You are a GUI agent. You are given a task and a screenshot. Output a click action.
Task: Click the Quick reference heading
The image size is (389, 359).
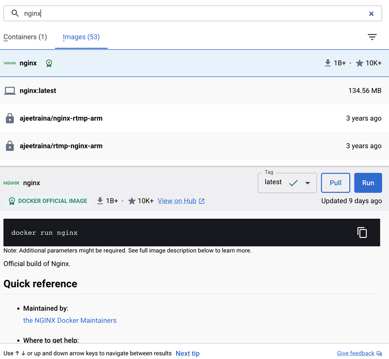(40, 283)
